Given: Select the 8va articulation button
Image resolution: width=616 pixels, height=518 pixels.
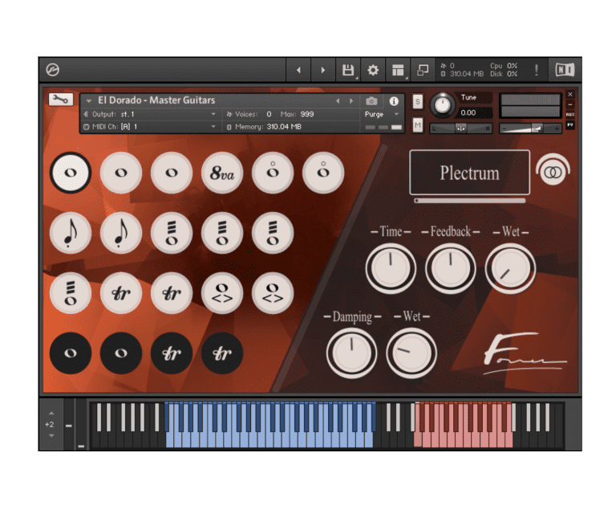Looking at the screenshot, I should point(222,173).
